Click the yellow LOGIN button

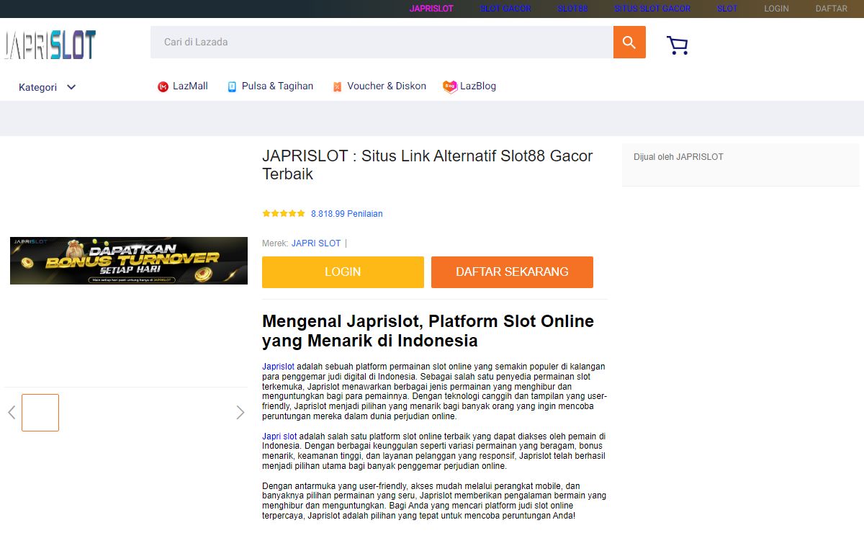[x=343, y=272]
